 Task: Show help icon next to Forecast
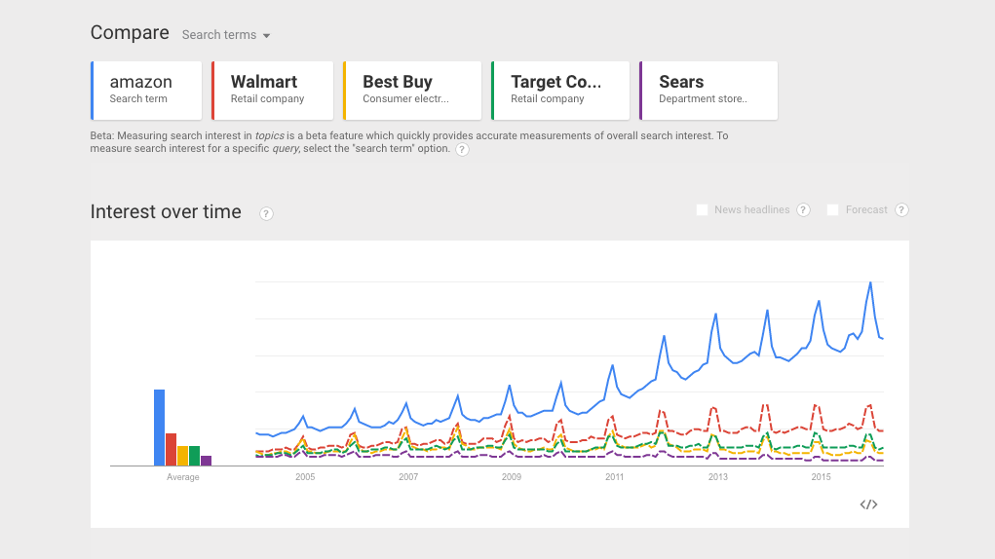click(x=901, y=210)
